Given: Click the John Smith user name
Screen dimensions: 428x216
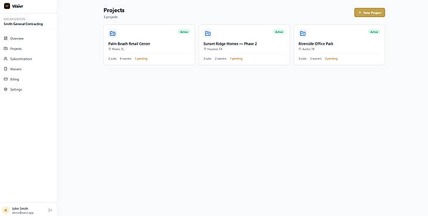Looking at the screenshot, I should (20, 208).
